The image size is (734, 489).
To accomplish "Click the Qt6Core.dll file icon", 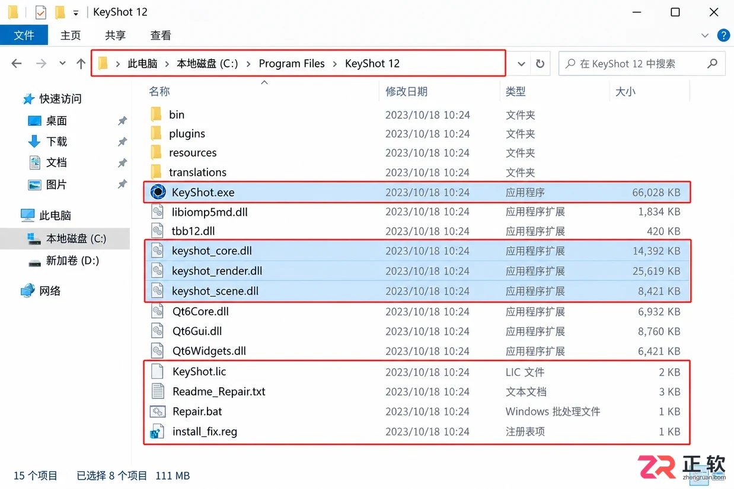I will click(x=157, y=311).
